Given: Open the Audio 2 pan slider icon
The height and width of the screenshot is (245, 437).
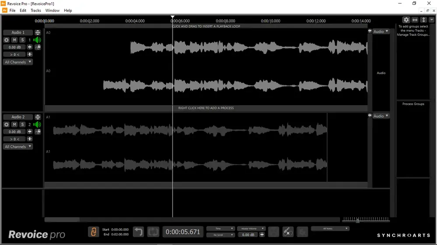Looking at the screenshot, I should point(30,139).
